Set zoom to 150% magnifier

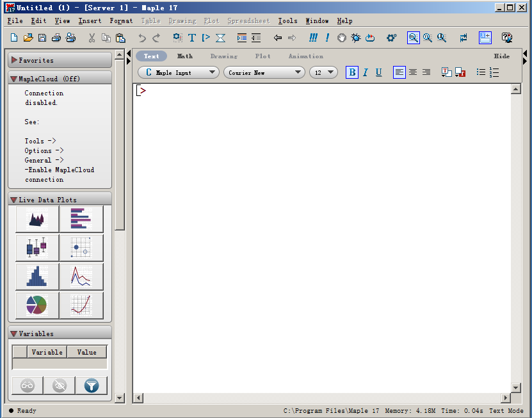(428, 38)
